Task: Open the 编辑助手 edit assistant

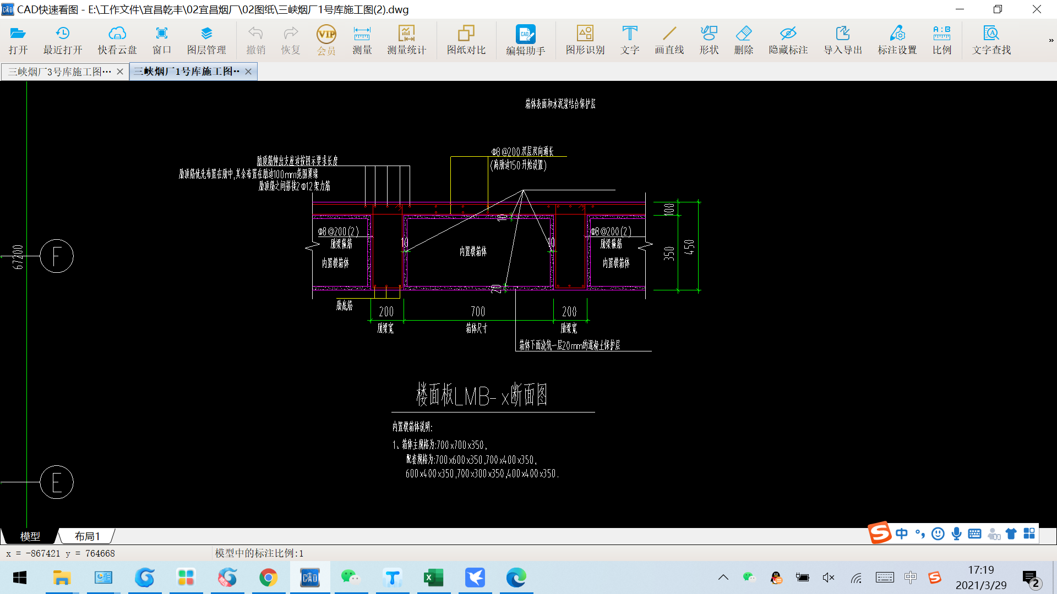Action: pyautogui.click(x=525, y=41)
